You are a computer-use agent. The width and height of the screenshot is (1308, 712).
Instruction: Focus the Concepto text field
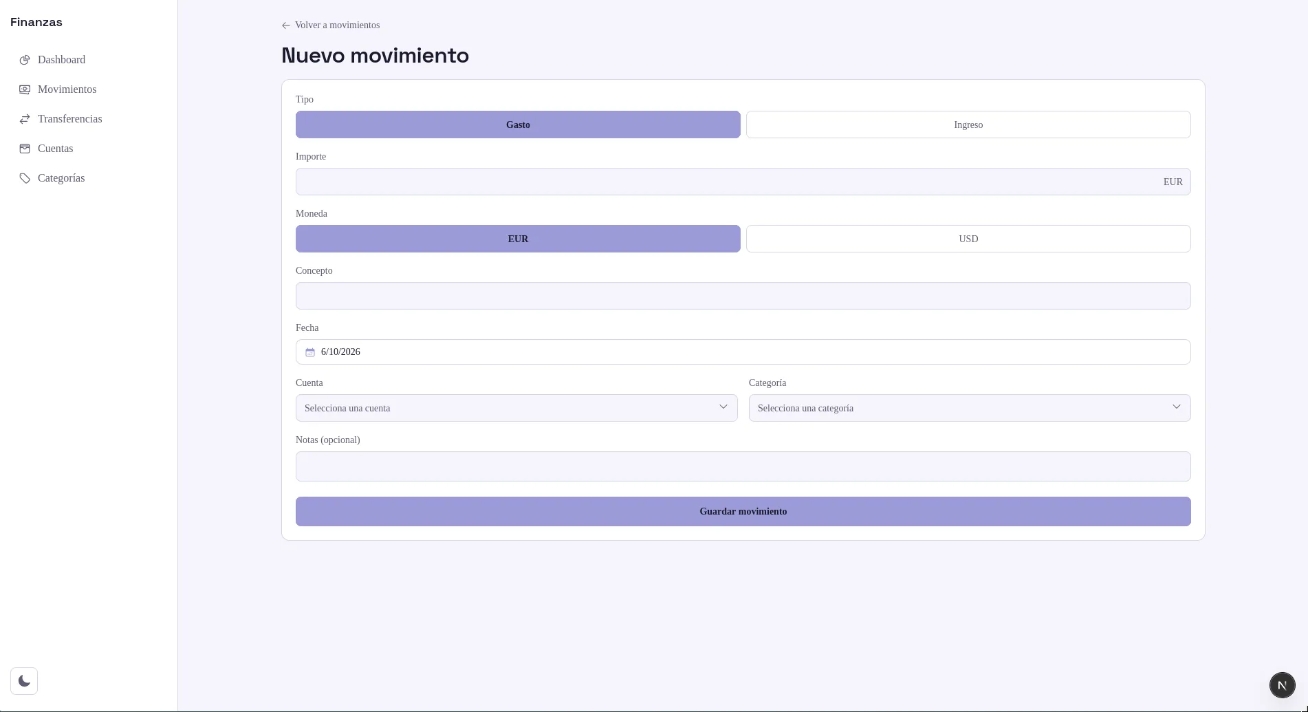tap(743, 296)
